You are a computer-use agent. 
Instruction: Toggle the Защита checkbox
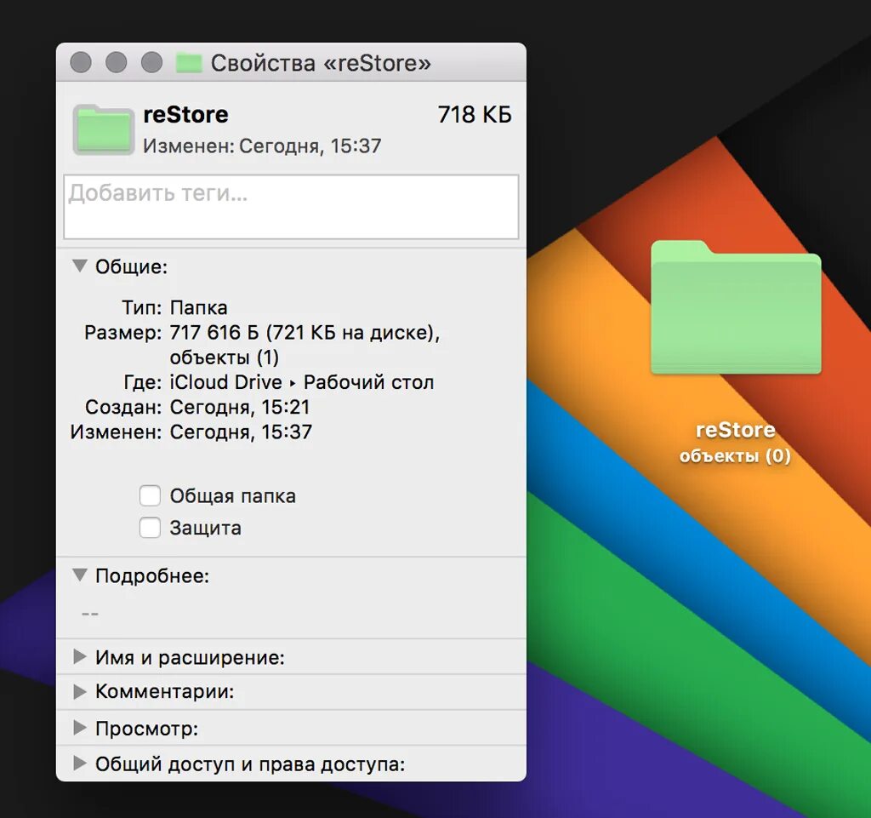coord(150,528)
